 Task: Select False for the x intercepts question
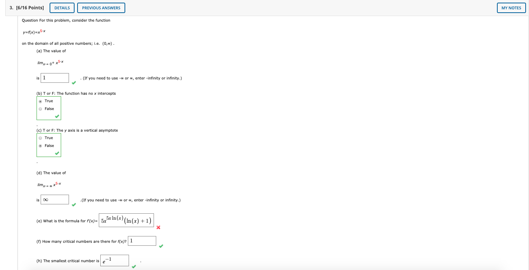click(40, 109)
